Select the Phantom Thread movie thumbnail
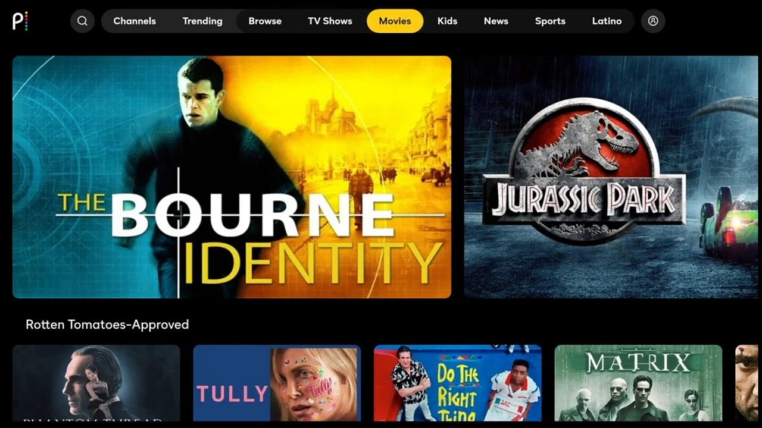Image resolution: width=762 pixels, height=428 pixels. coord(96,383)
